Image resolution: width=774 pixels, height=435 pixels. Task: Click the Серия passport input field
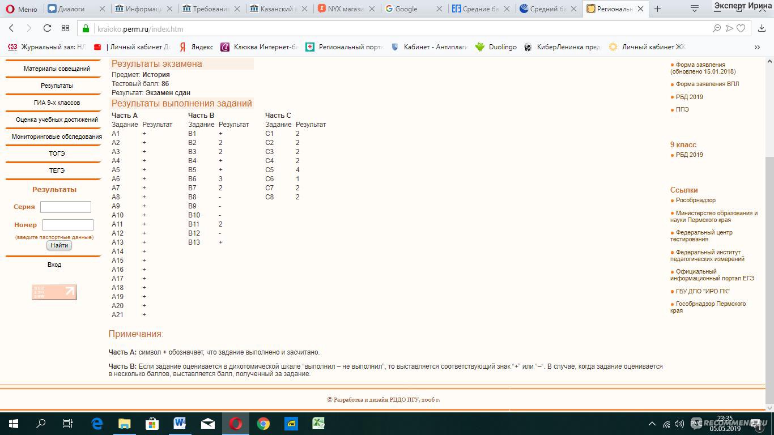(x=66, y=207)
